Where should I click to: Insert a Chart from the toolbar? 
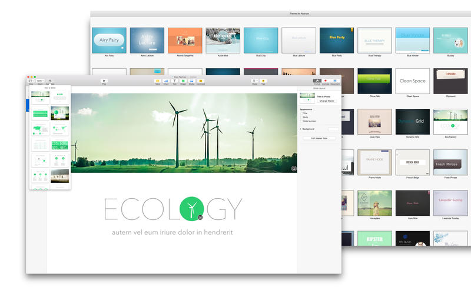pos(166,81)
